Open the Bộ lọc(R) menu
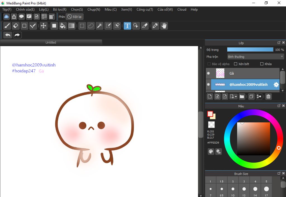286x197 pixels. point(59,10)
